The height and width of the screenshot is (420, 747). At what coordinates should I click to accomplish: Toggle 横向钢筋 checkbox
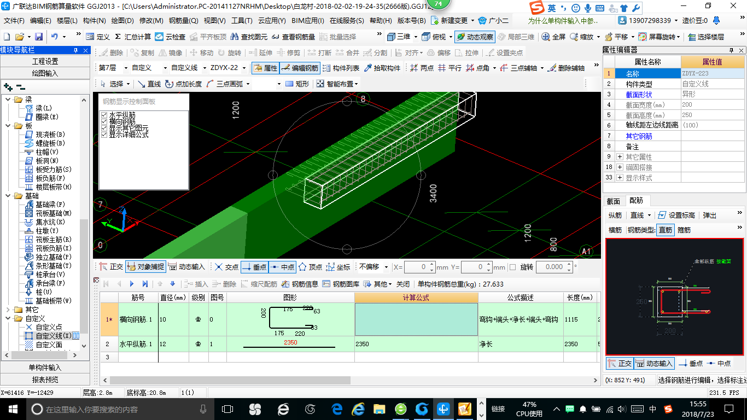[104, 121]
